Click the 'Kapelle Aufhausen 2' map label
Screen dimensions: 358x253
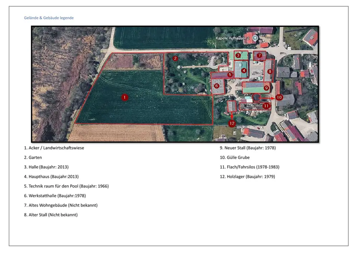click(232, 38)
